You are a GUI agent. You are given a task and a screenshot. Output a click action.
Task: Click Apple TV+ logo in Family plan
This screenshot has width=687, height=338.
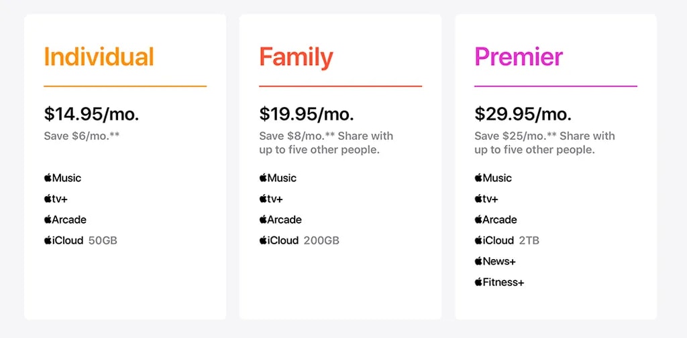(x=271, y=199)
